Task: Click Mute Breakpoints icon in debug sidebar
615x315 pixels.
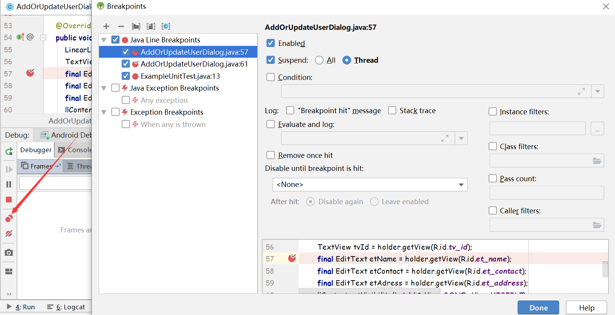Action: (9, 234)
